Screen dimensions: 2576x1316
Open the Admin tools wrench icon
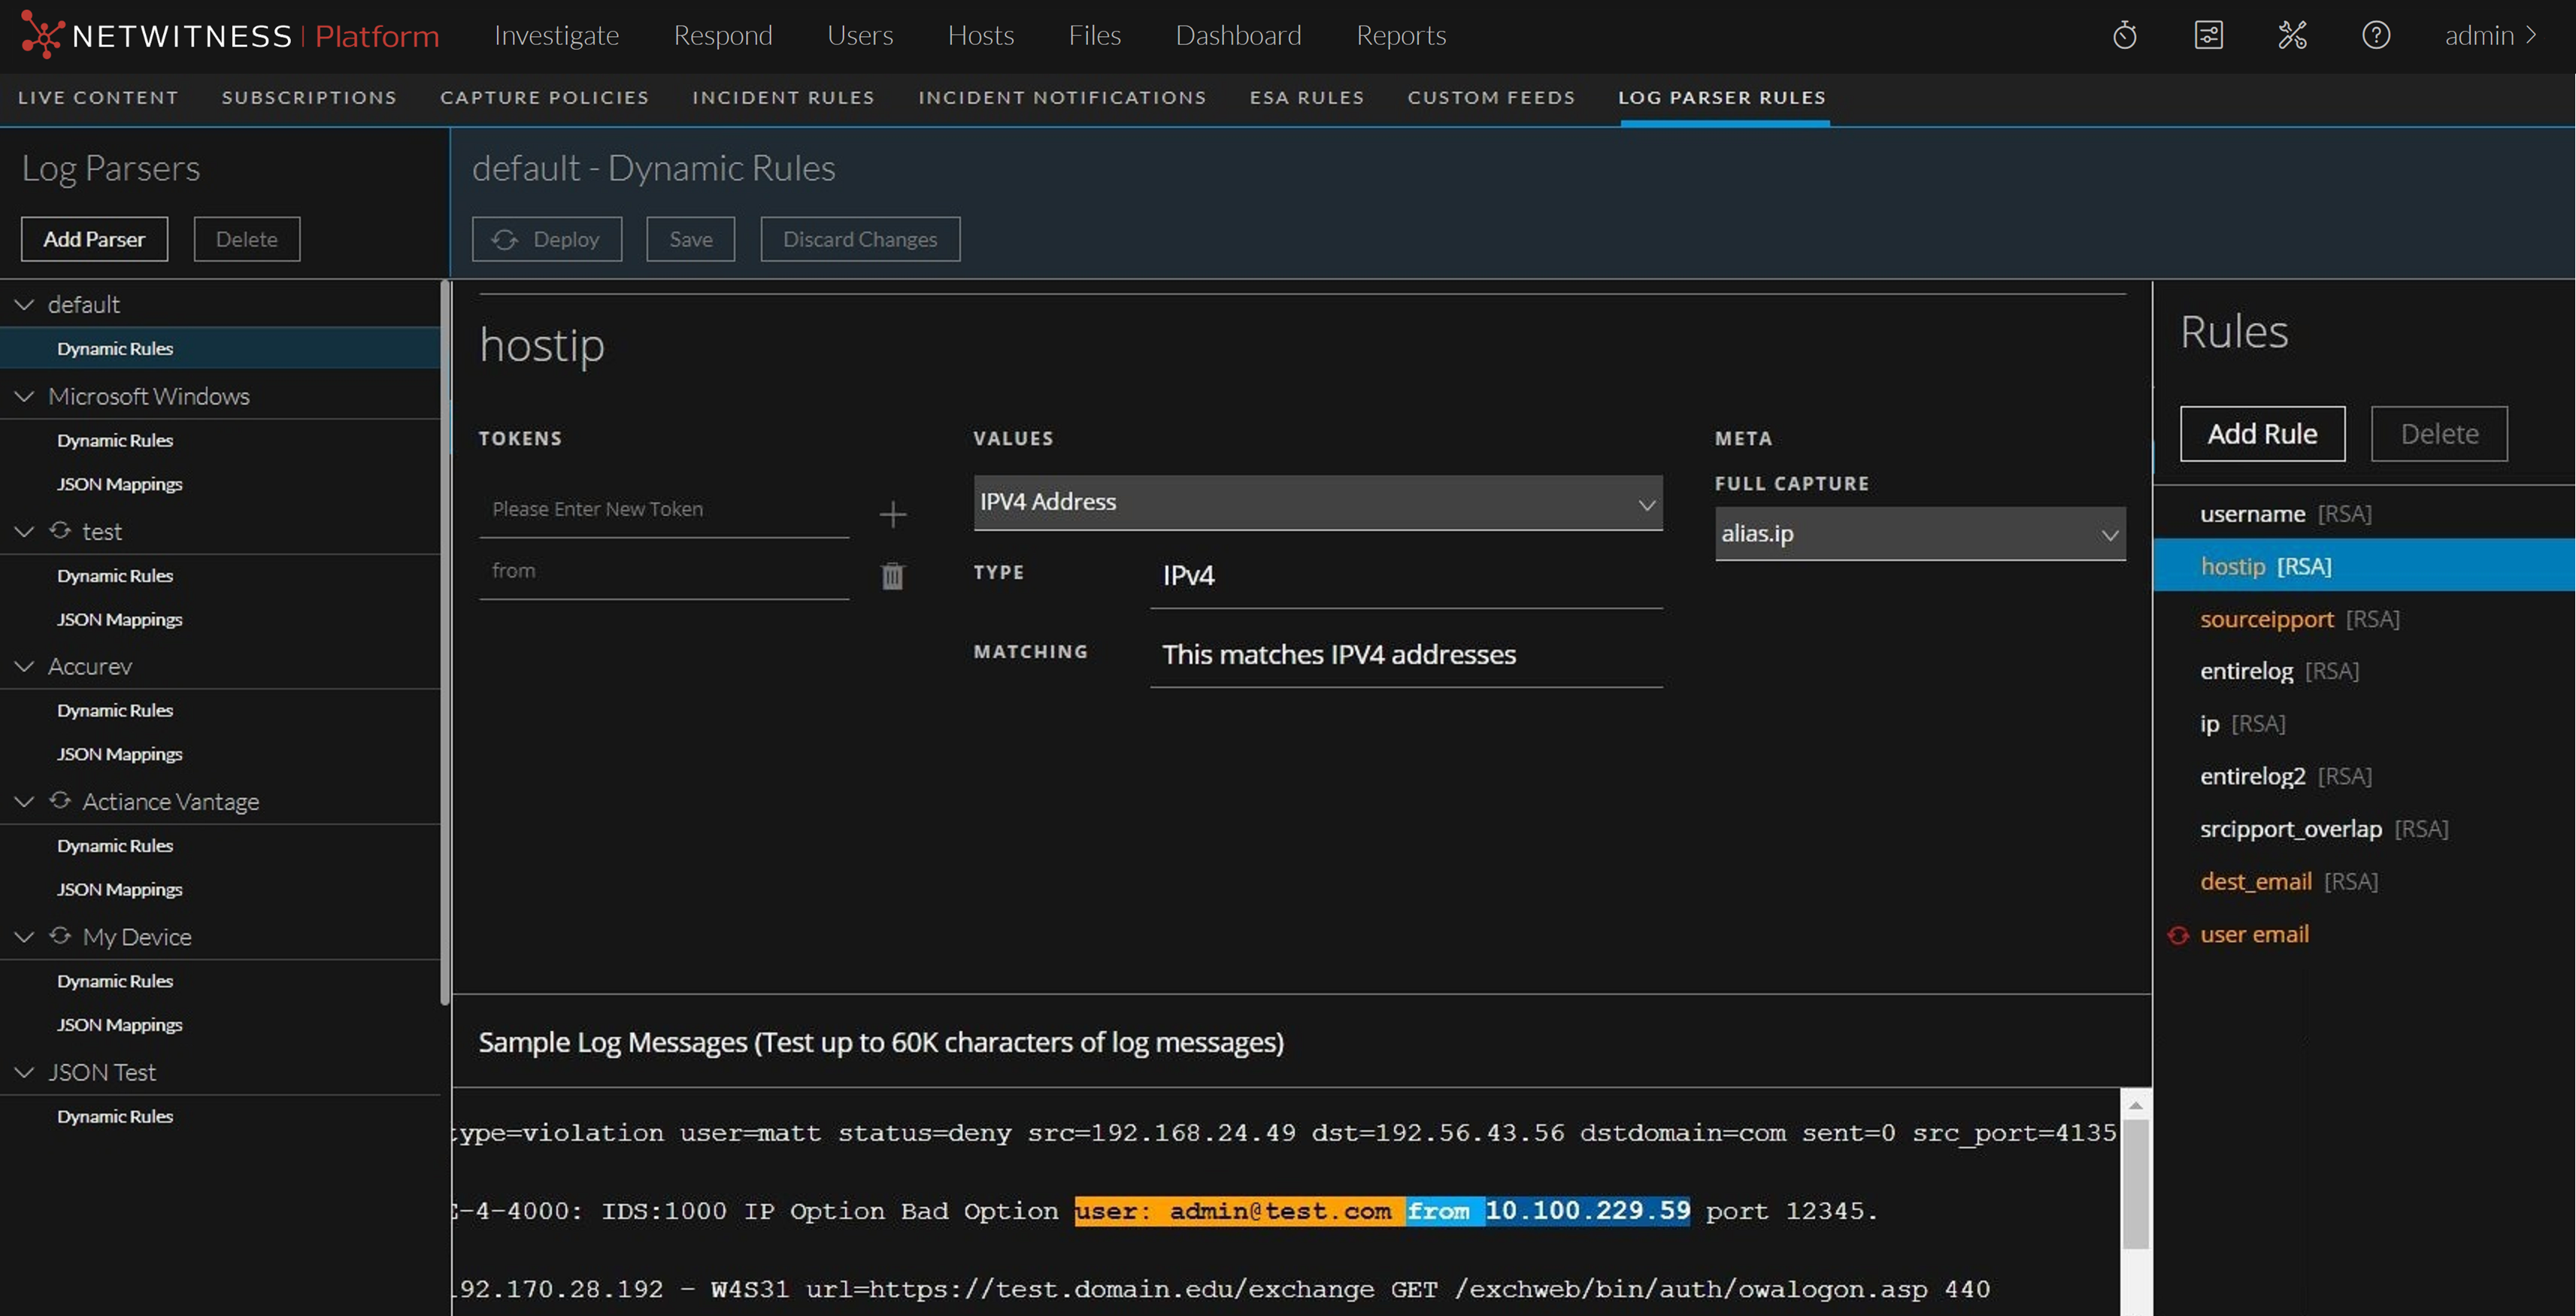[2292, 36]
